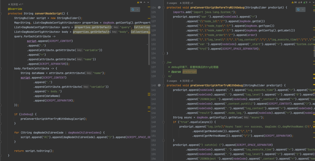Click 'body.forEach(attribute -> {' line

pyautogui.click(x=36, y=68)
